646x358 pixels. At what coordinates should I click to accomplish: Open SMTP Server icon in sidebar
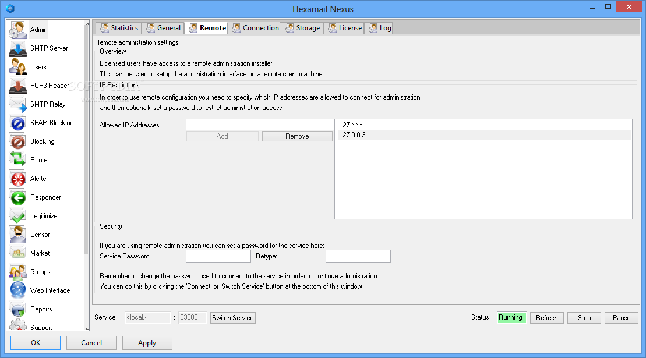tap(18, 48)
